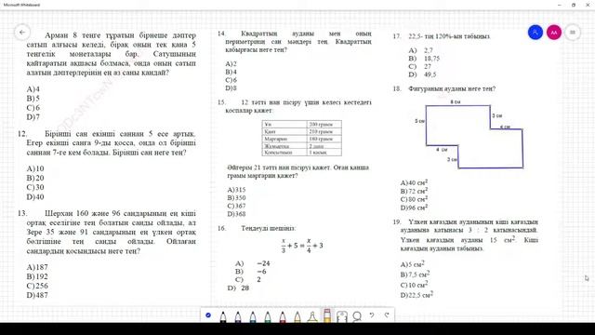Select the dark purple pen
The image size is (595, 335).
coord(238,316)
